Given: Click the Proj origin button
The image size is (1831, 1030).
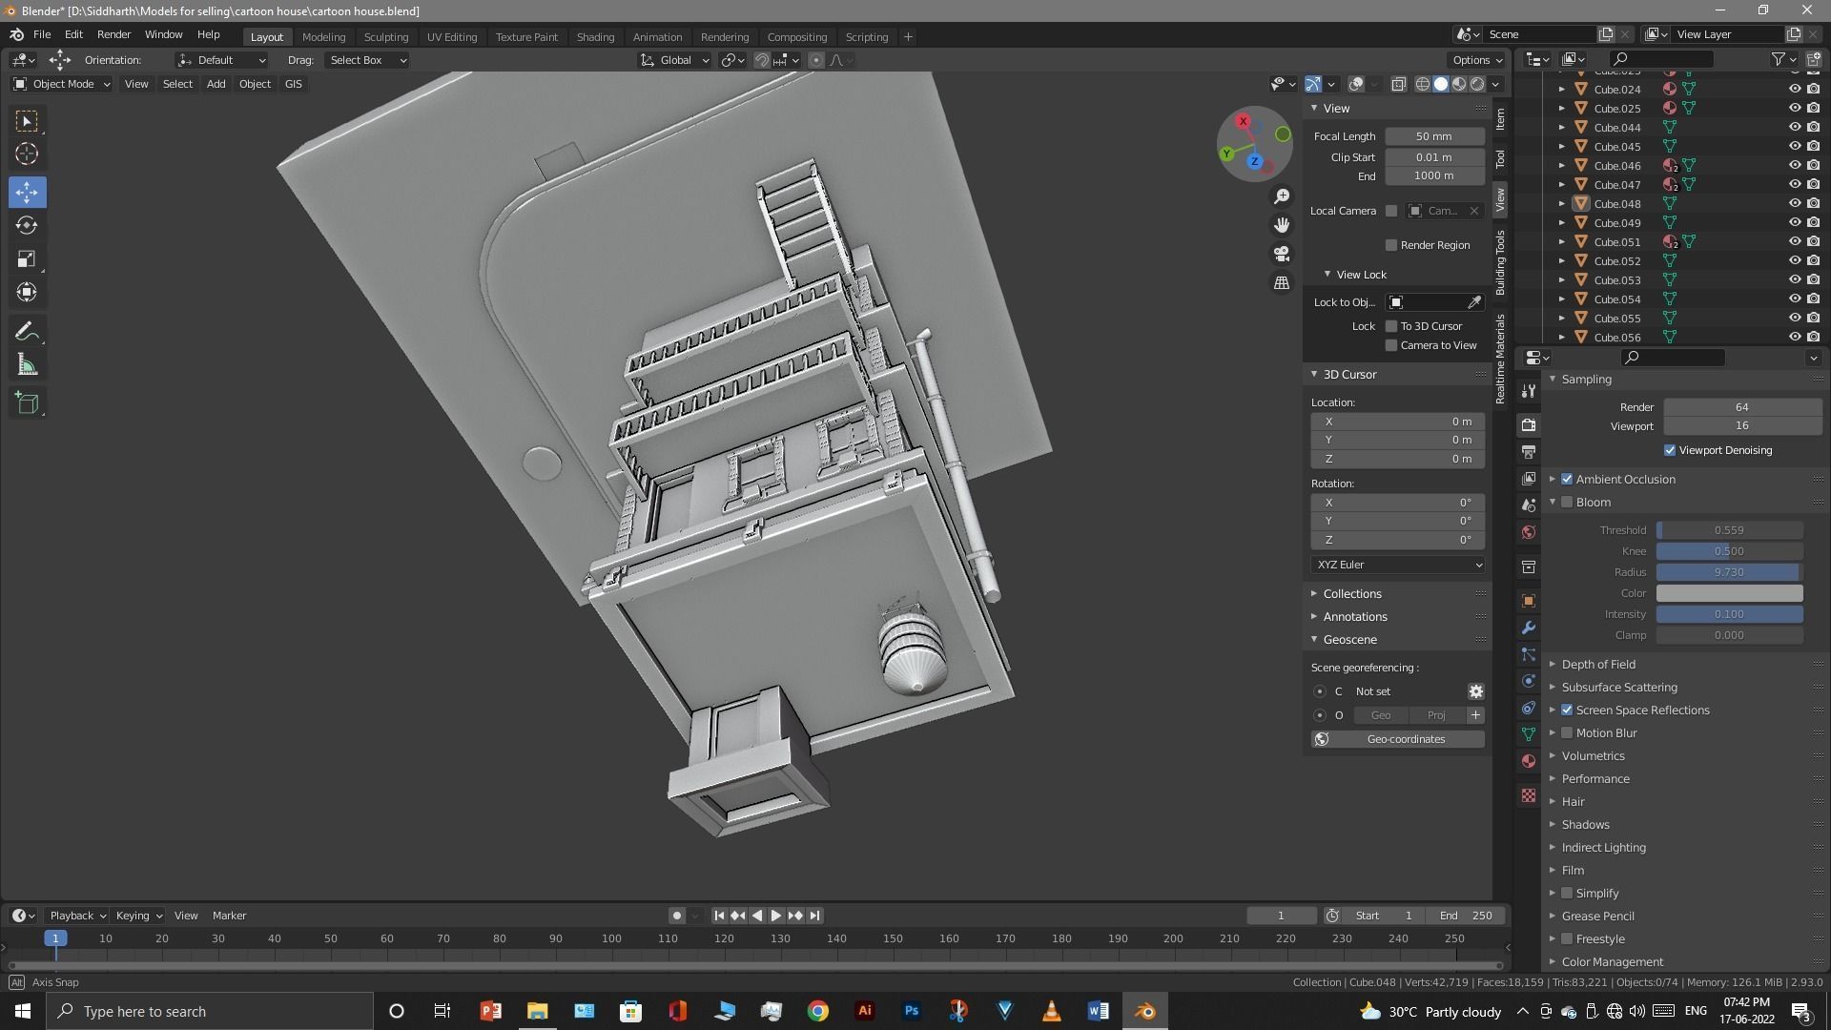Looking at the screenshot, I should [x=1436, y=715].
